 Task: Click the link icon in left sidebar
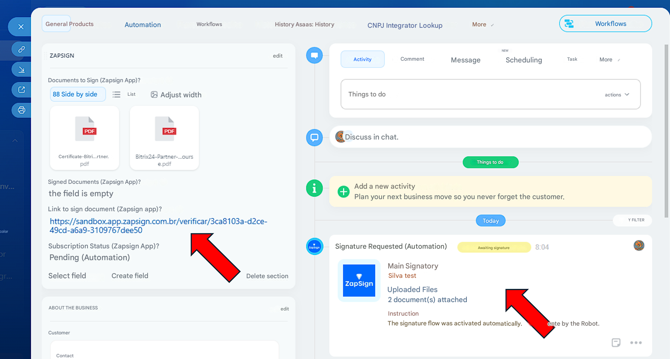pyautogui.click(x=22, y=49)
